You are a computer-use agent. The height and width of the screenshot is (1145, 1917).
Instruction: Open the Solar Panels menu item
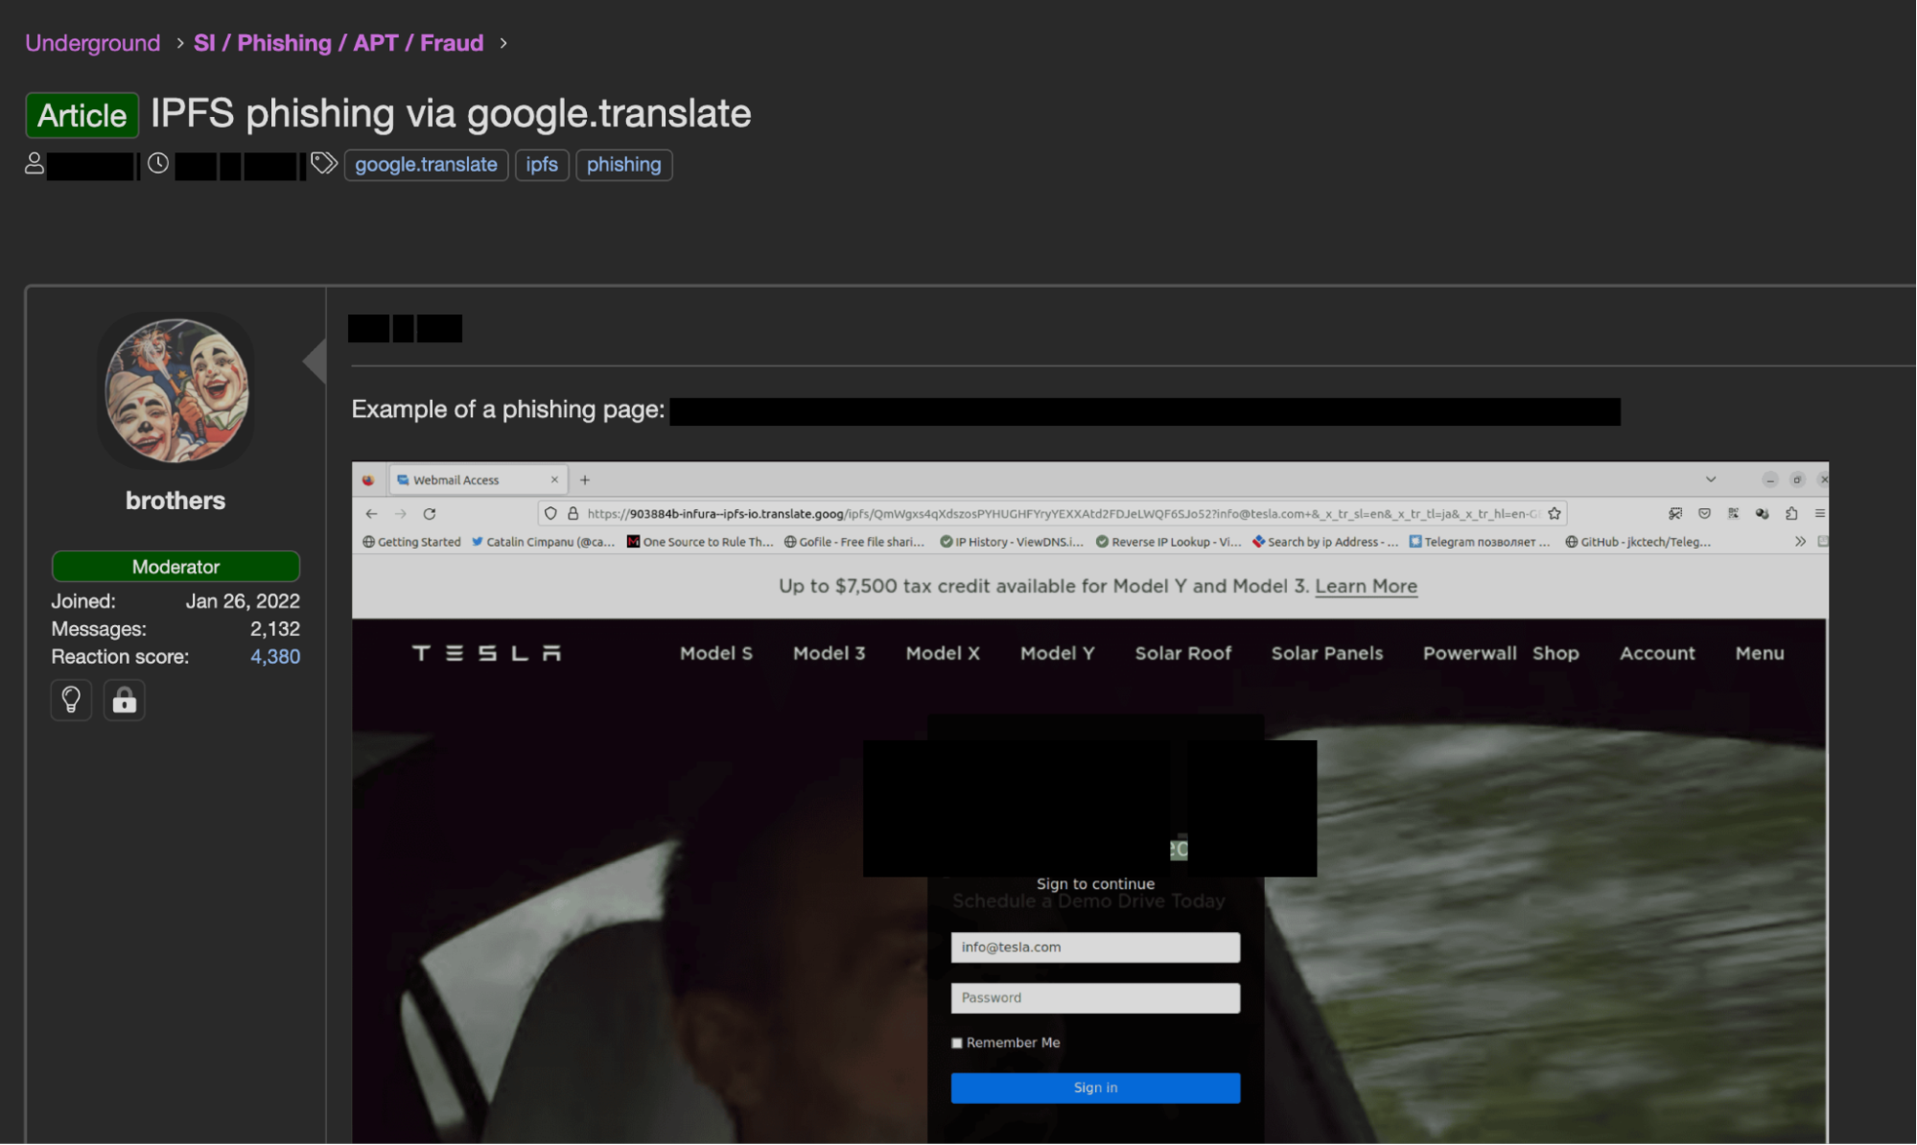coord(1327,653)
